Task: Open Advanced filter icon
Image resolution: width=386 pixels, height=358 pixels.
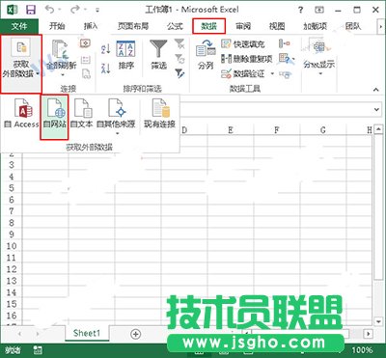Action: pyautogui.click(x=179, y=73)
